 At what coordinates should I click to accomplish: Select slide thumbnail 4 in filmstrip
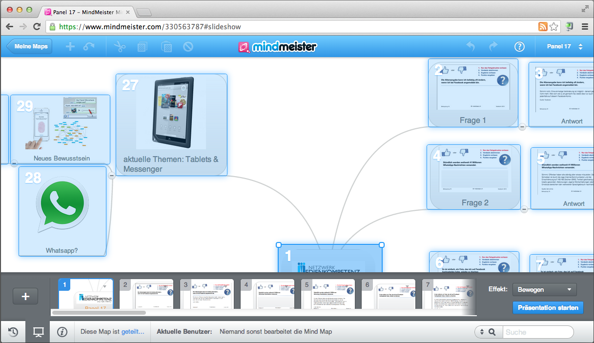click(267, 295)
